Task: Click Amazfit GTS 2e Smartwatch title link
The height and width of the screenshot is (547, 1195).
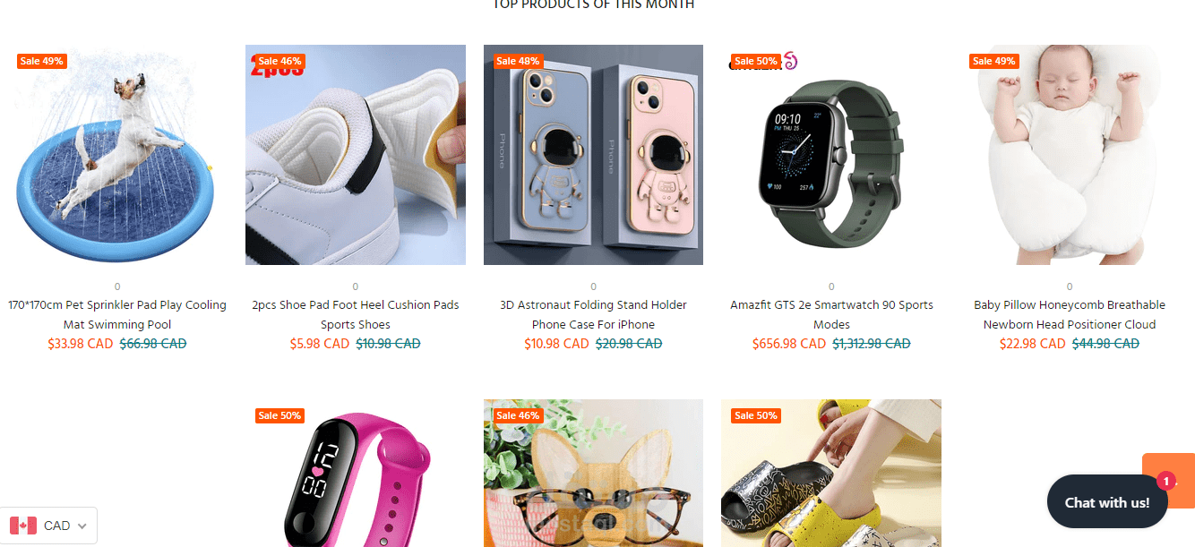Action: coord(831,315)
